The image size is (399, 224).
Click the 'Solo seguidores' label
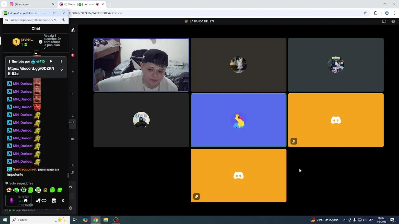[x=21, y=183]
